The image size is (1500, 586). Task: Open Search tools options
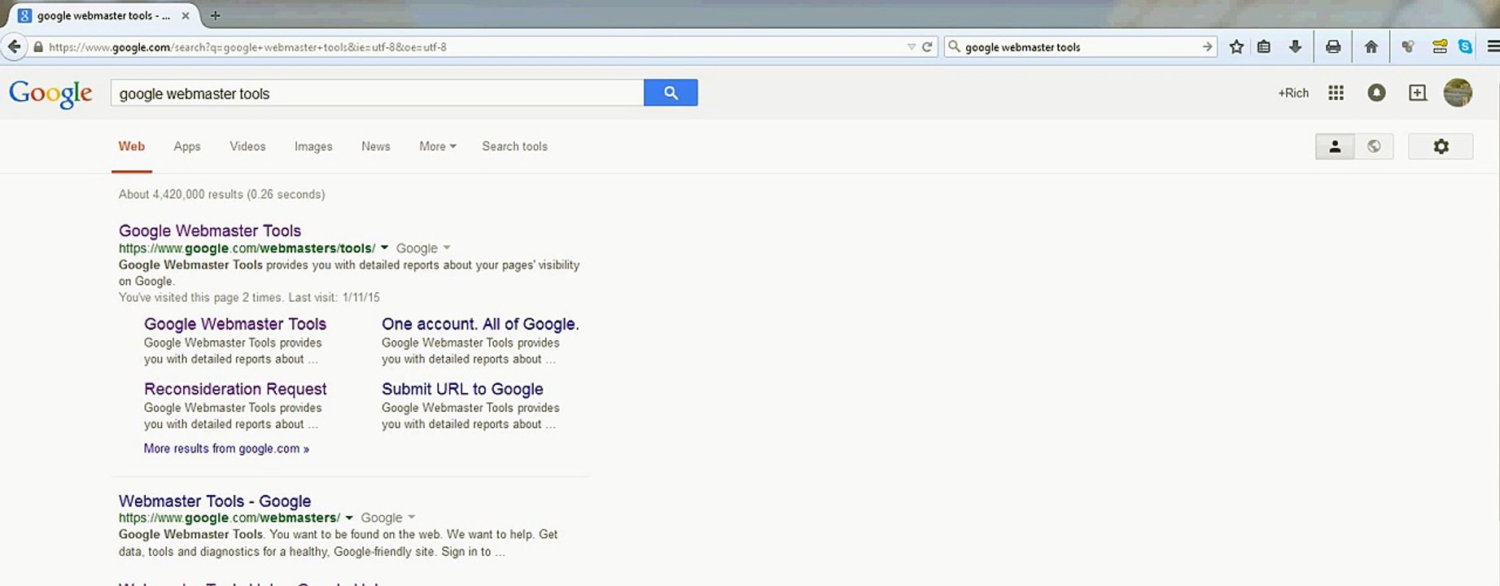pos(514,146)
